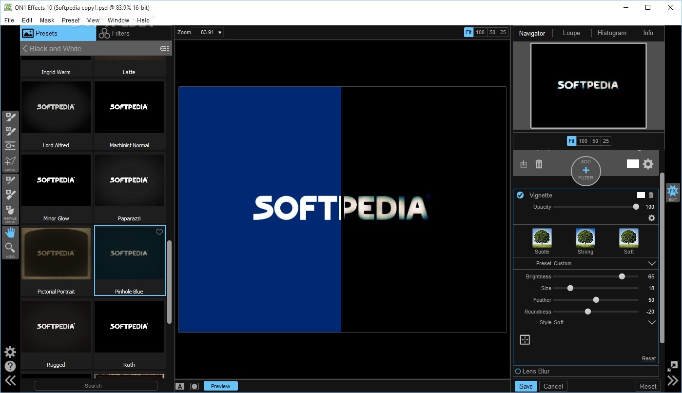Switch to the Loupe tab

571,33
